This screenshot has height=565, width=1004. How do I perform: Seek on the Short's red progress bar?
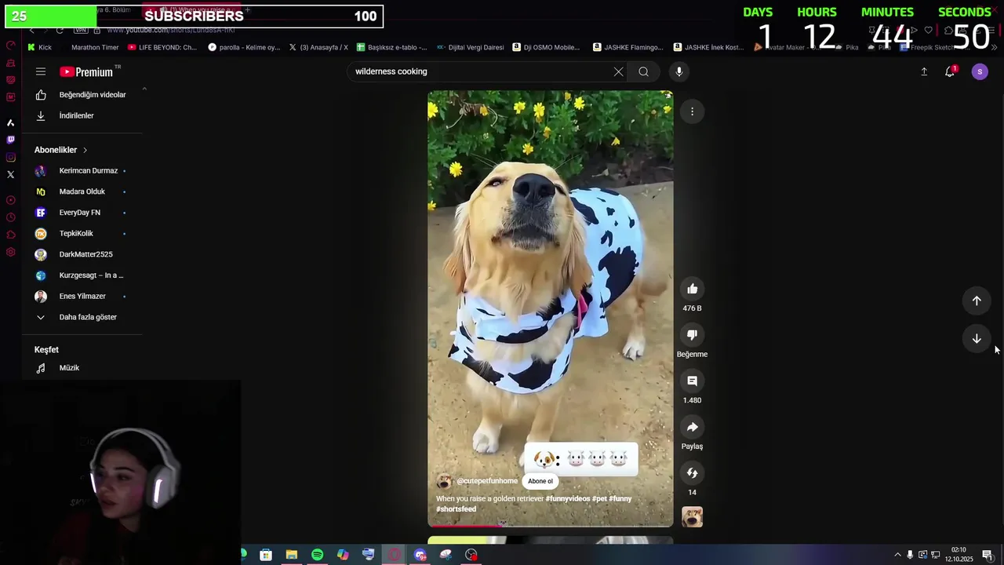point(550,526)
